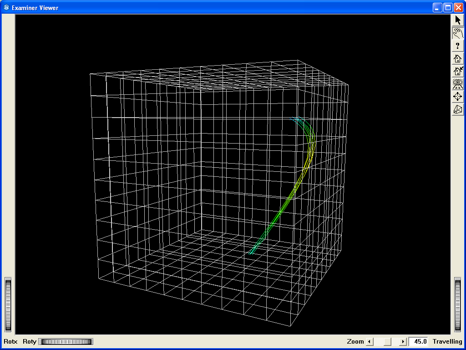Maximize the Examiner Viewer window
The width and height of the screenshot is (466, 350).
(x=448, y=8)
